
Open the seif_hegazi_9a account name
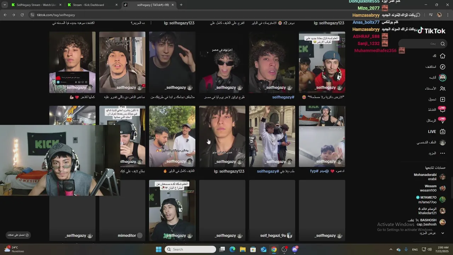[x=273, y=236]
